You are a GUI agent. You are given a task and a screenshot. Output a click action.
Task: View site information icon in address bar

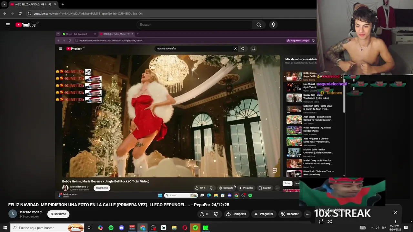(x=29, y=14)
